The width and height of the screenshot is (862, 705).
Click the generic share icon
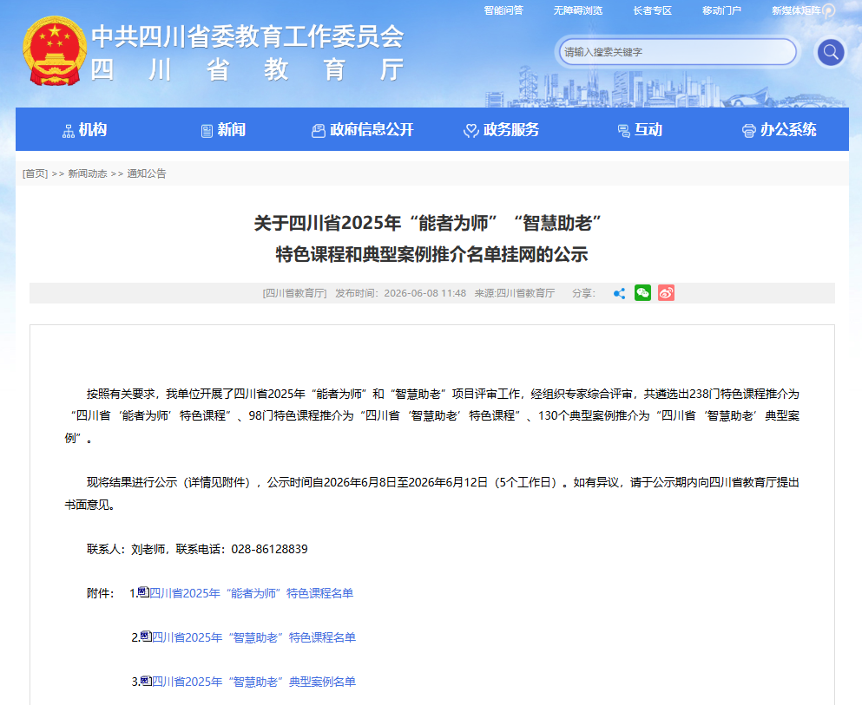(x=619, y=293)
